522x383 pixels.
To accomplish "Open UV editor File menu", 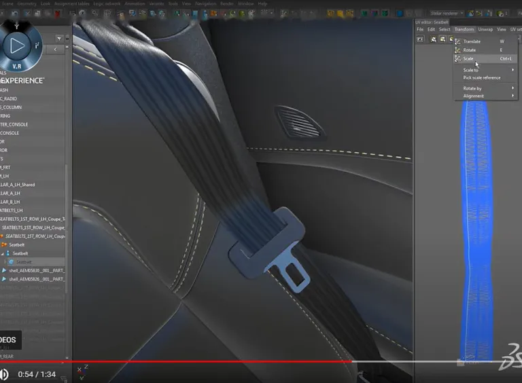I will [420, 29].
